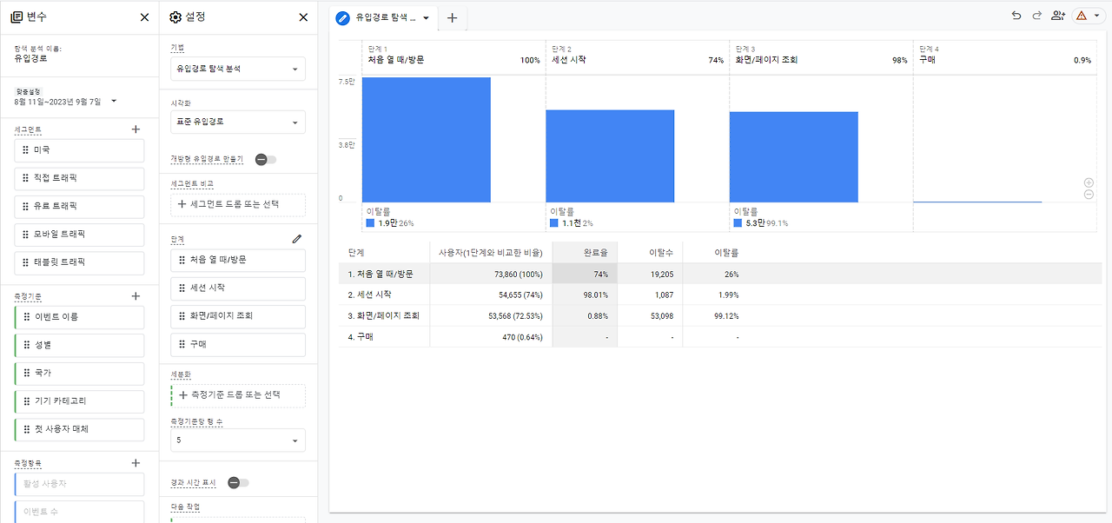Click drag handle of 태블릿 트래픽 segment

25,261
